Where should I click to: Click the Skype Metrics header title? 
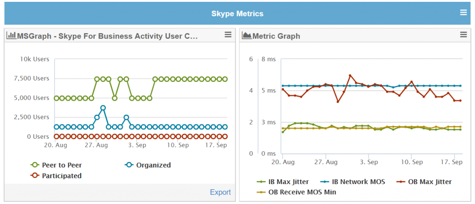coord(237,13)
